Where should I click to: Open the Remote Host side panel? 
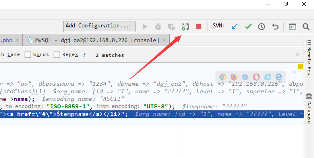[309, 58]
